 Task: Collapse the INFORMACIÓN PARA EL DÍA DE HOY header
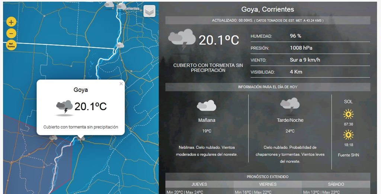(x=268, y=87)
